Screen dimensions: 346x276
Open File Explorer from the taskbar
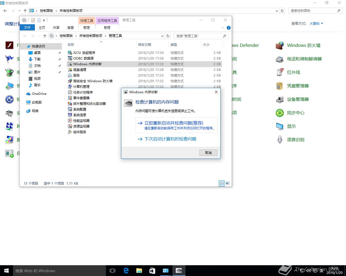click(x=139, y=271)
